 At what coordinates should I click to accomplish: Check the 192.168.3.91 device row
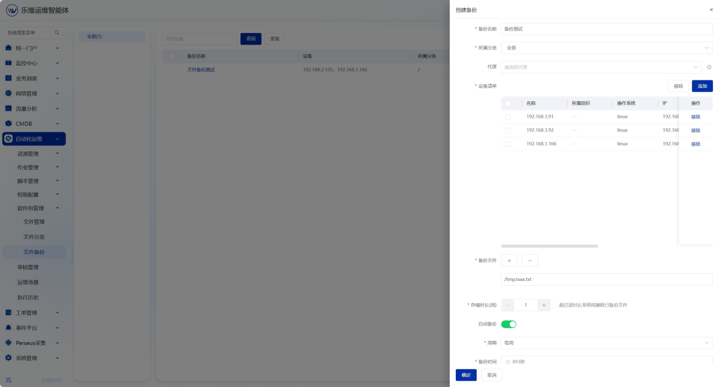tap(508, 117)
